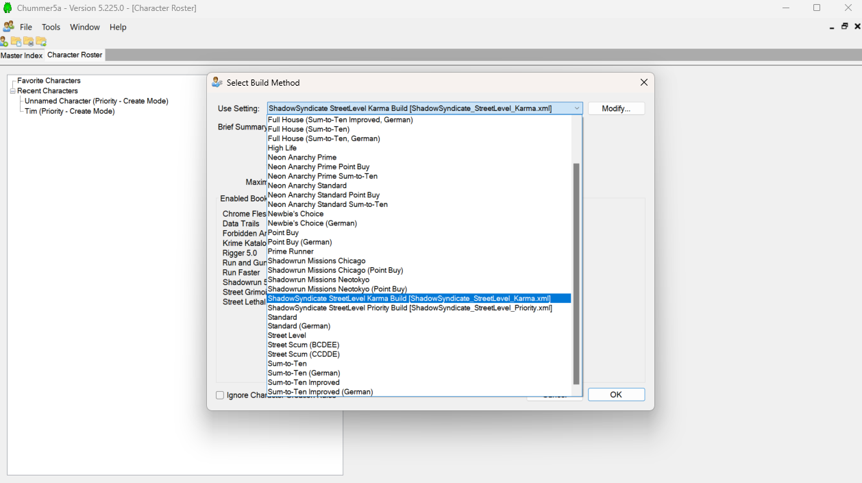This screenshot has width=862, height=483.
Task: Click the New Character toolbar icon
Action: pos(4,42)
